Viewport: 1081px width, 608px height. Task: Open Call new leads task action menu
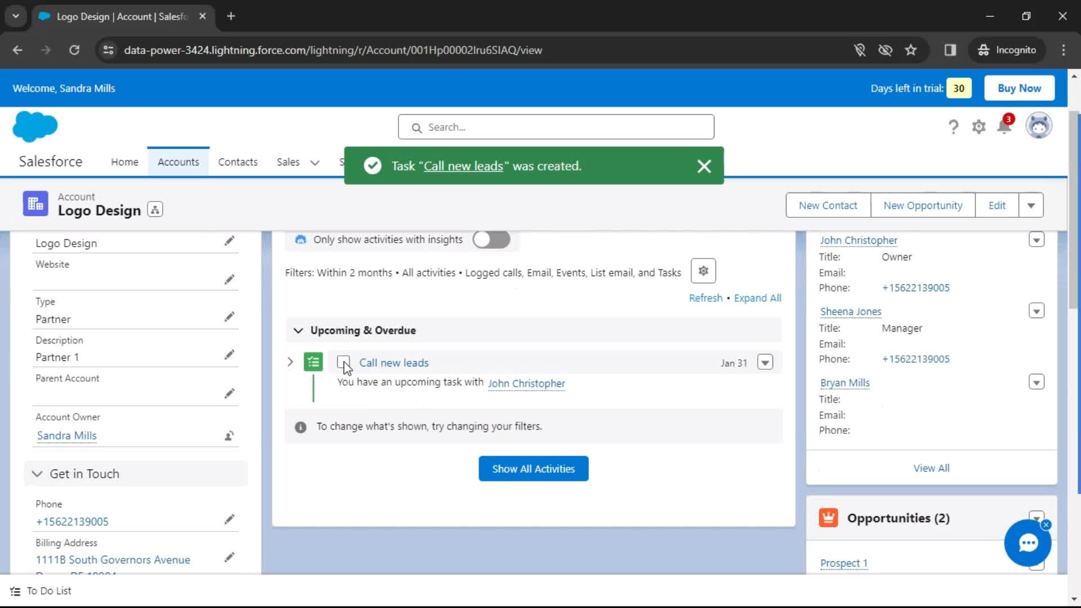tap(765, 362)
